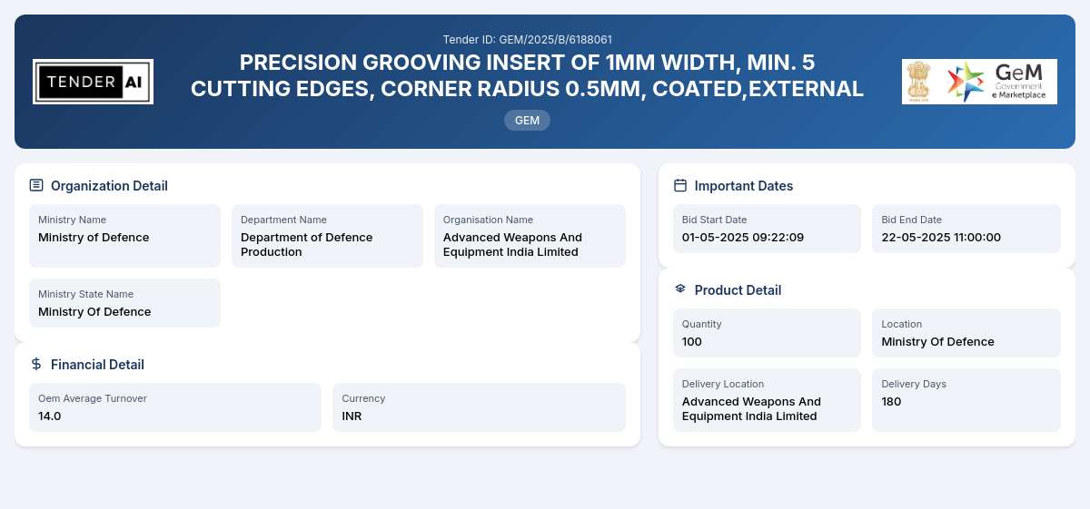Click the Product Detail heading
Viewport: 1090px width, 509px height.
[738, 290]
